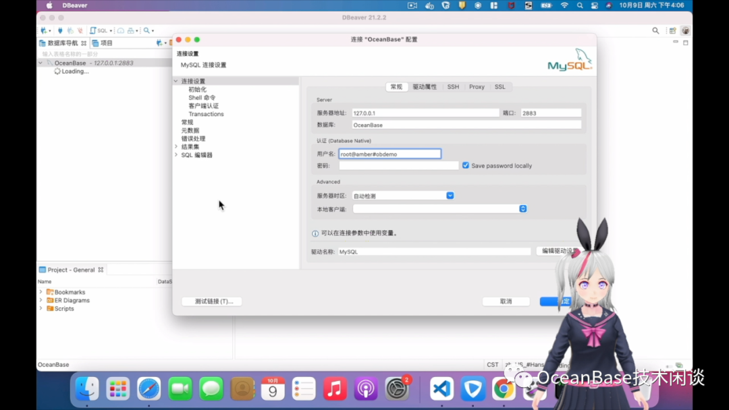Screen dimensions: 729x410
Task: Expand the Bookmarks folder
Action: pos(41,292)
